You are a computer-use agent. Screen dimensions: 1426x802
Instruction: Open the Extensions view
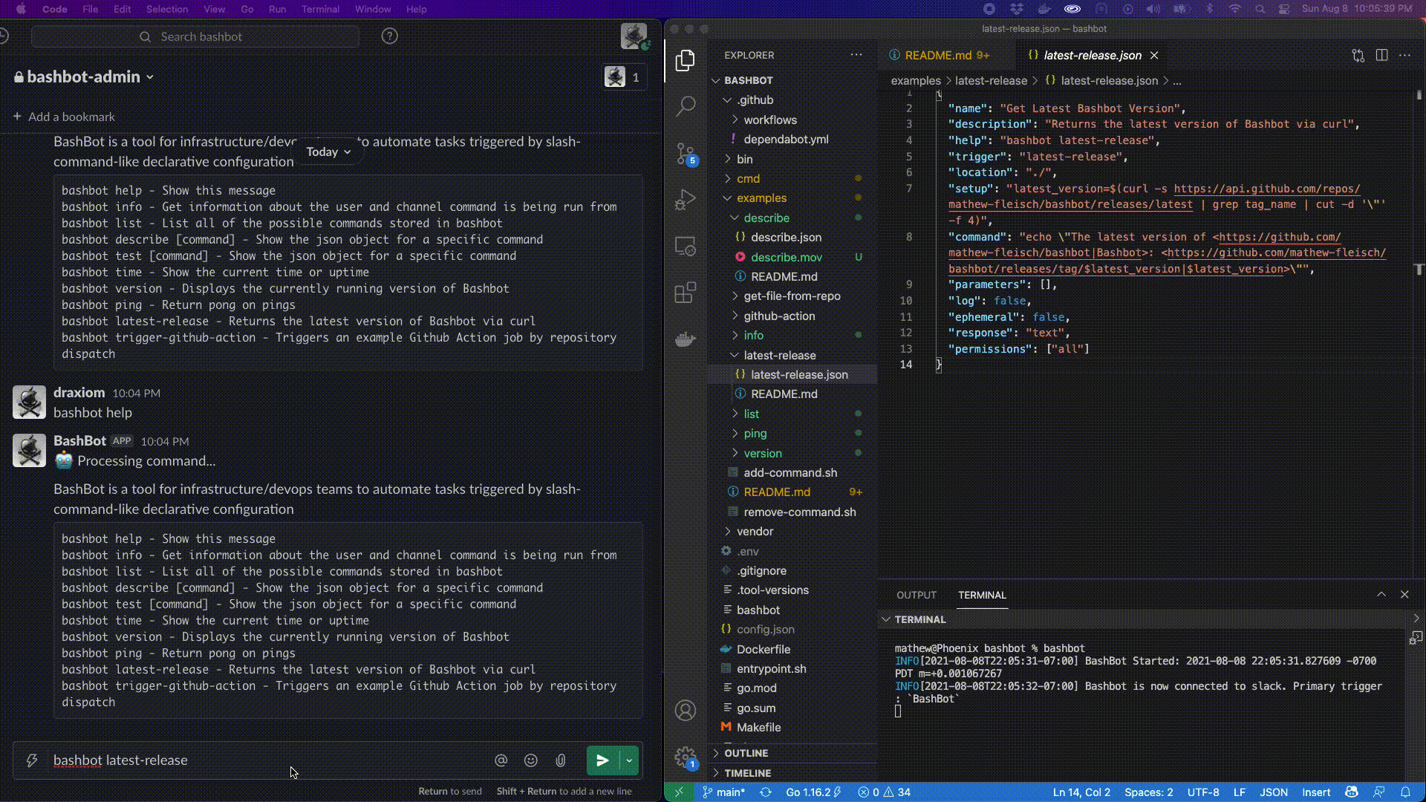point(686,293)
